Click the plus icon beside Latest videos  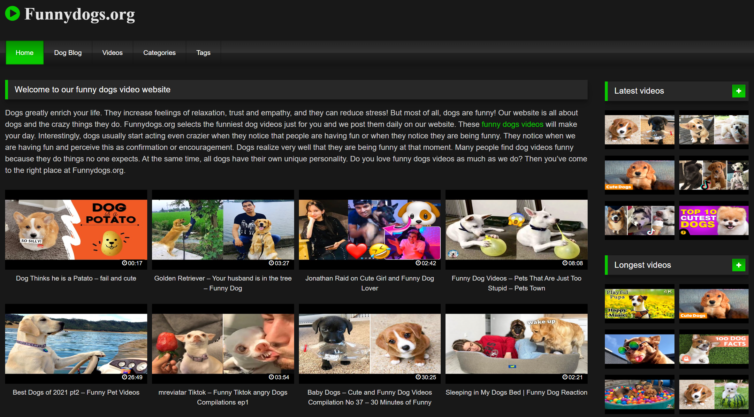[738, 91]
